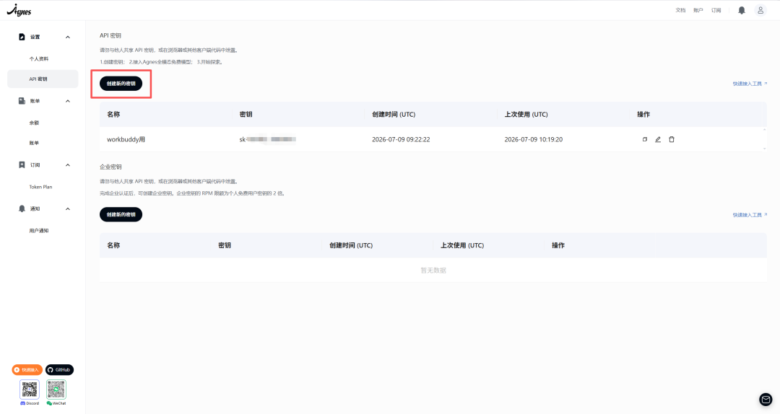Click 密钥 header in enterprise key table
Screen dimensions: 780x414
[x=225, y=245]
